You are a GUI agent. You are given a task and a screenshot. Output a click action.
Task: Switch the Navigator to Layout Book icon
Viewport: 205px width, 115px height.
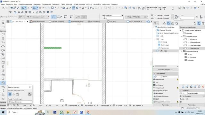pyautogui.click(x=173, y=23)
